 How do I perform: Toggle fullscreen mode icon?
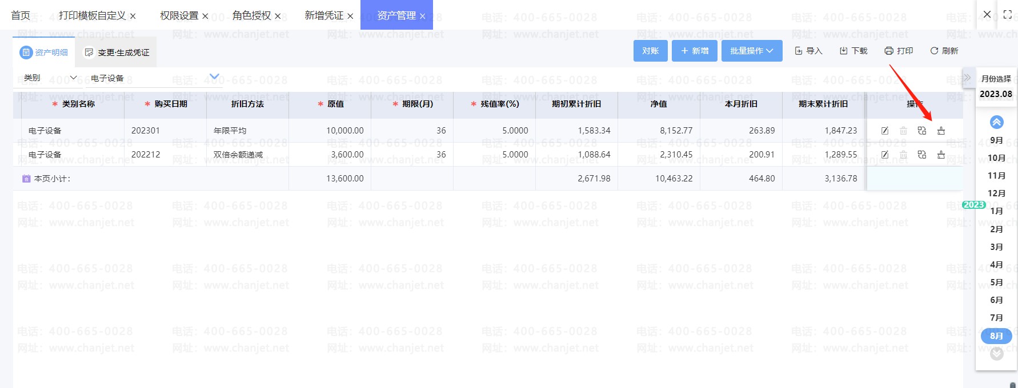point(1008,15)
